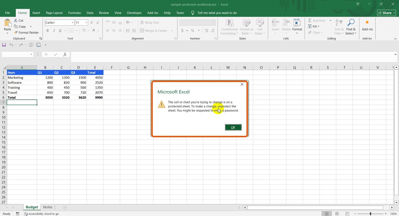Click the Tell me what you want to do box

(217, 13)
